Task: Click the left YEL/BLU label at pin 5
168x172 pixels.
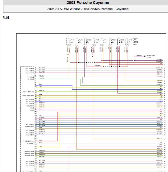Action: click(x=42, y=76)
